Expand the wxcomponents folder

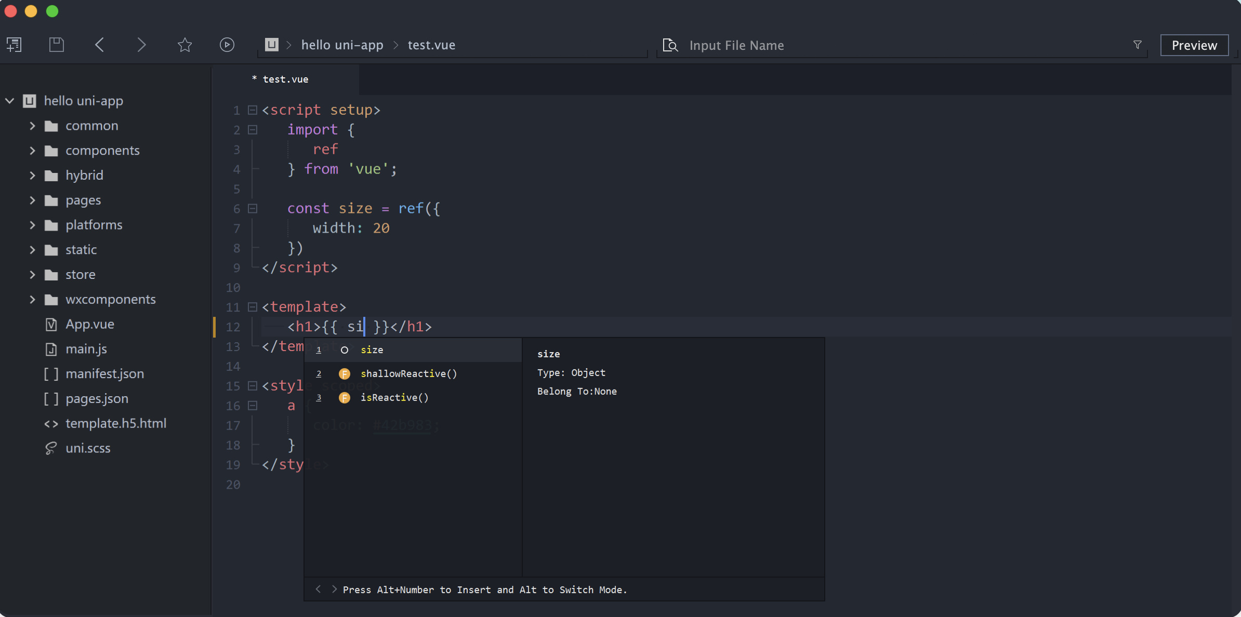32,300
